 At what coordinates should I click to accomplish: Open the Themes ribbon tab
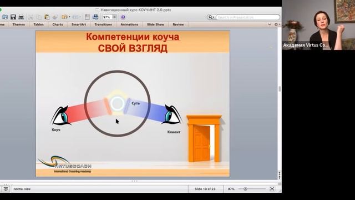(18, 24)
